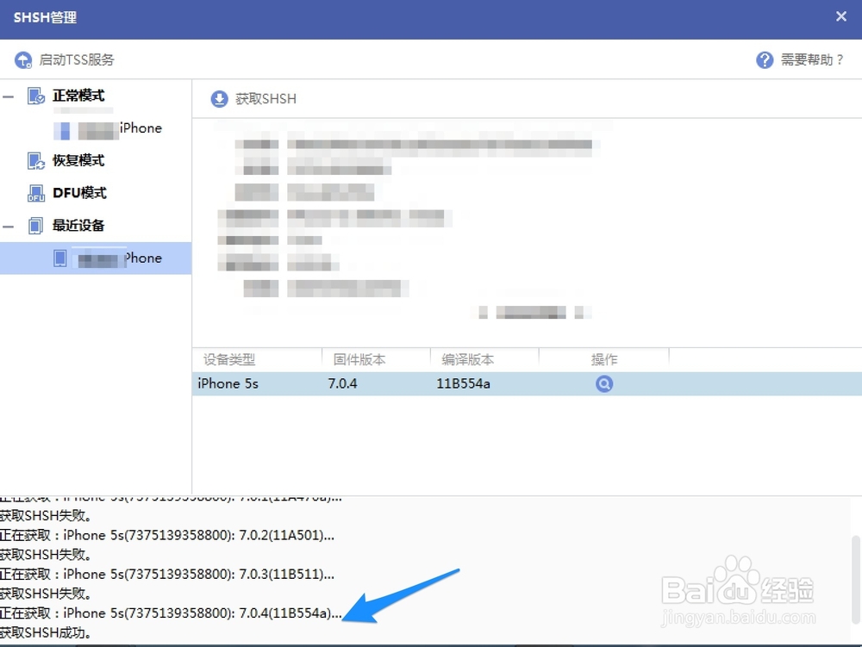Select the DFU模式 tree entry
862x647 pixels.
click(79, 193)
